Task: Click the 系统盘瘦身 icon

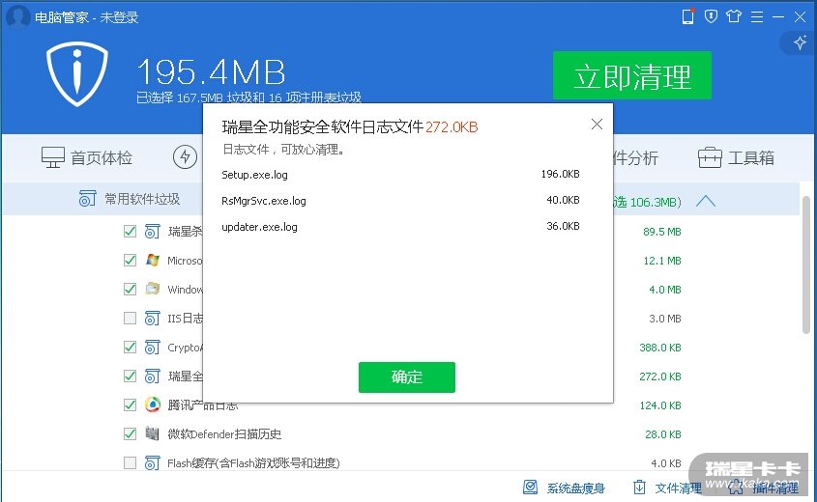Action: (x=530, y=488)
